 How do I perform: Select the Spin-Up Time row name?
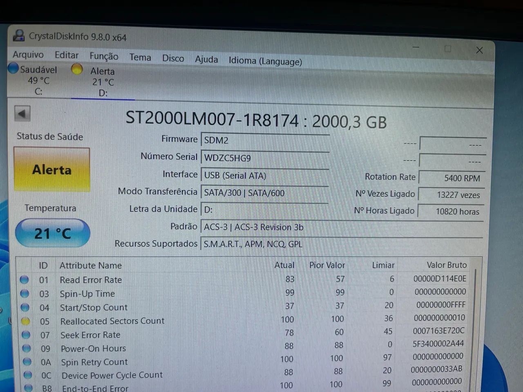(x=87, y=294)
